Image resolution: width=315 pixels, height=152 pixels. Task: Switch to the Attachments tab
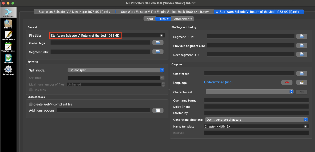tap(183, 19)
